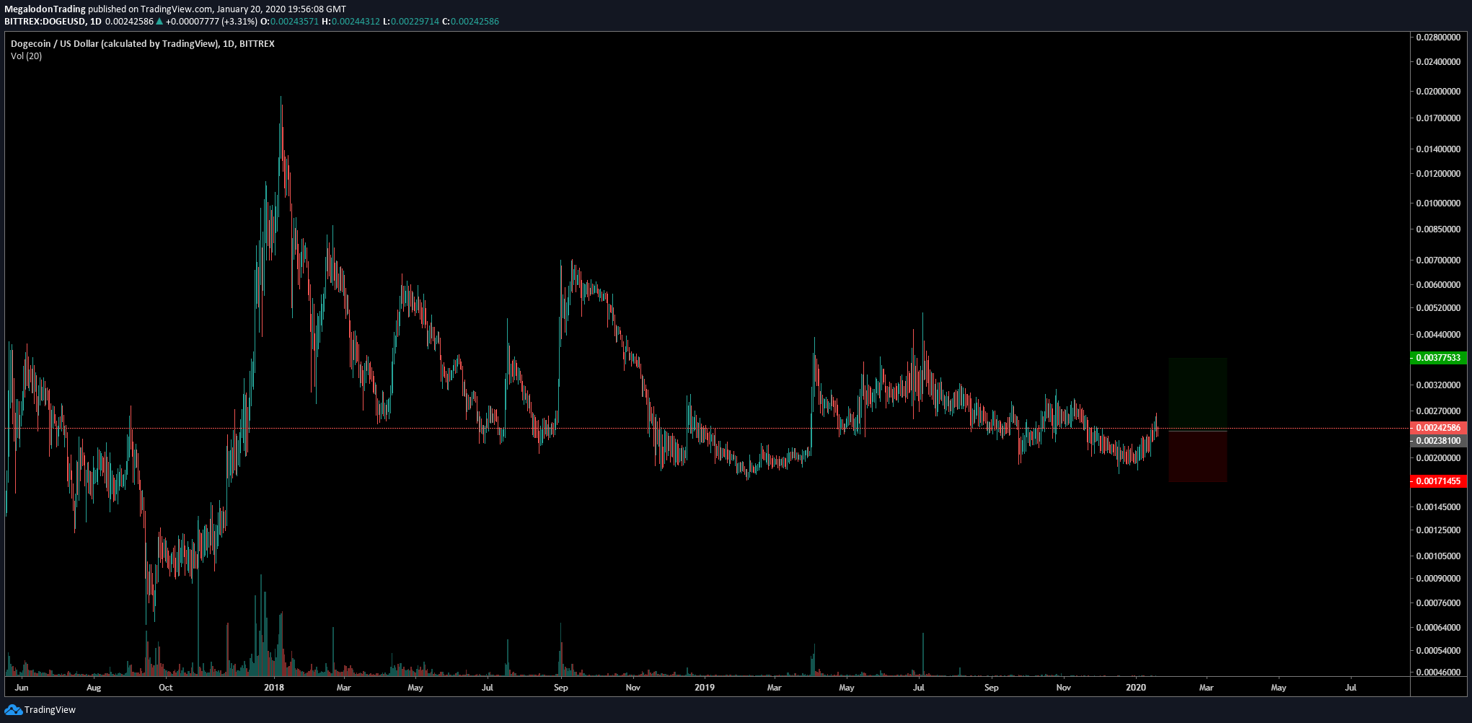The width and height of the screenshot is (1472, 723).
Task: Click the +3.31% change text
Action: [x=239, y=22]
